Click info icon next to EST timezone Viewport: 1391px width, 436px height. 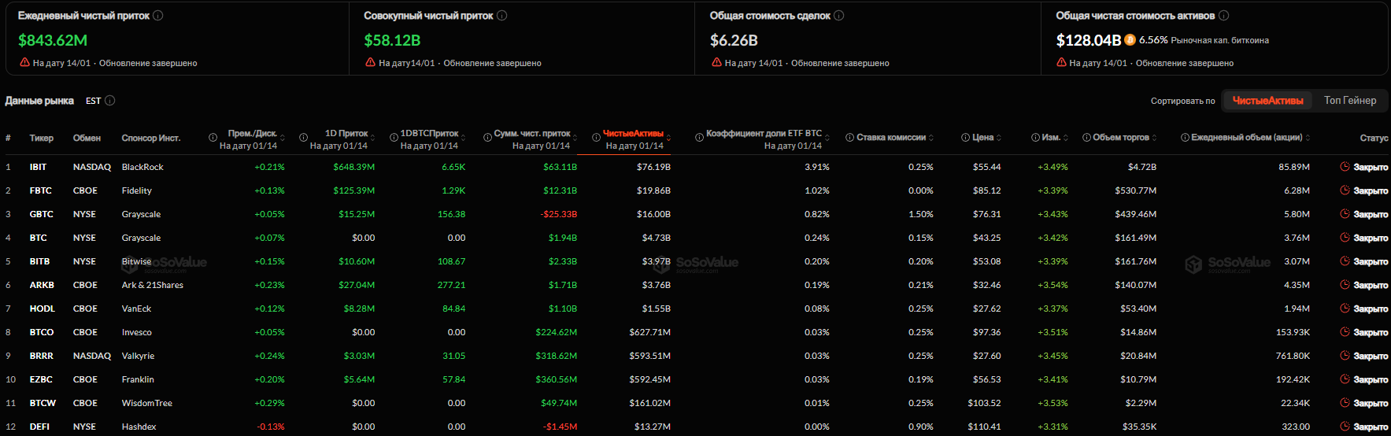[110, 101]
